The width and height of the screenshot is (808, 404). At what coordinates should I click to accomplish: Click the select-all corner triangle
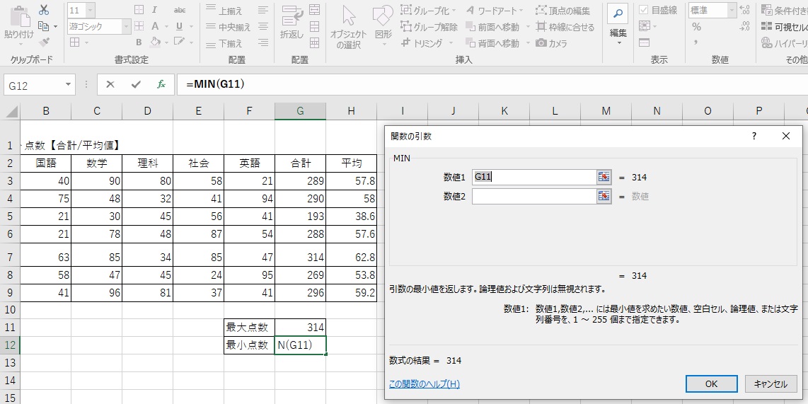pyautogui.click(x=11, y=111)
